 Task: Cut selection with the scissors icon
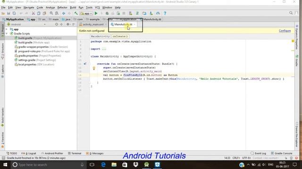coord(34,14)
